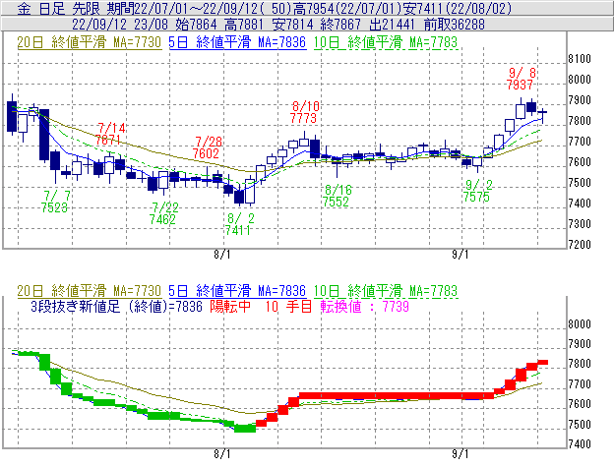
Task: Click the '3段抜き新値足 (終値)=7836' label
Action: 116,306
